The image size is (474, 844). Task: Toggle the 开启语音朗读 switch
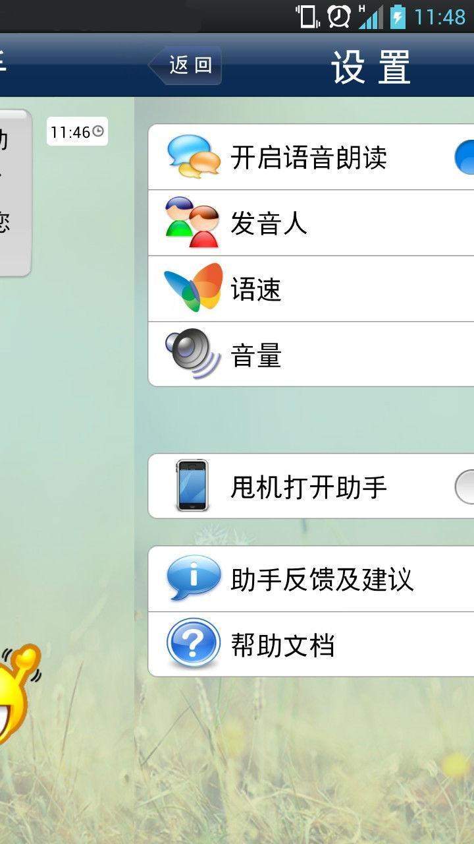click(464, 157)
